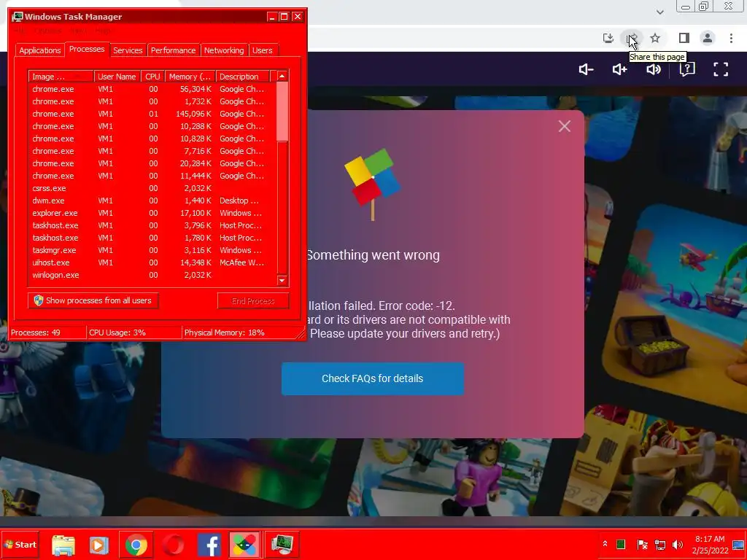Lower volume with the speaker minus icon
Image resolution: width=747 pixels, height=560 pixels.
click(586, 69)
